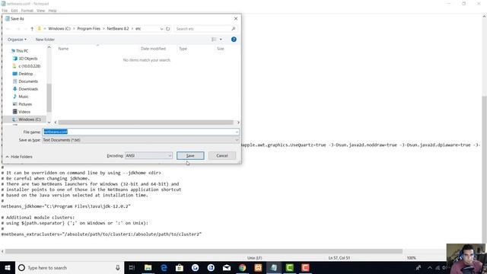Open File Explorer from taskbar
This screenshot has width=487, height=274.
[x=148, y=267]
